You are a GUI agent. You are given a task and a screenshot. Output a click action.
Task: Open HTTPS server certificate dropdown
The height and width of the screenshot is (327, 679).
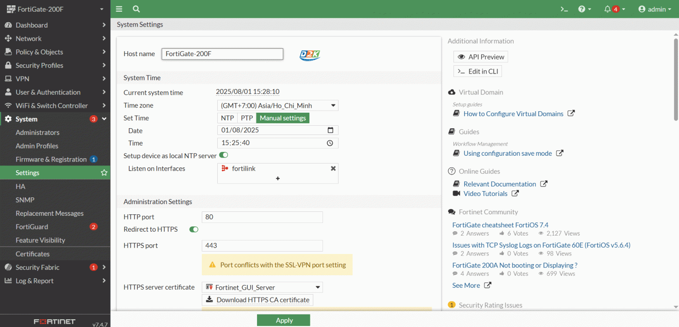coord(262,287)
